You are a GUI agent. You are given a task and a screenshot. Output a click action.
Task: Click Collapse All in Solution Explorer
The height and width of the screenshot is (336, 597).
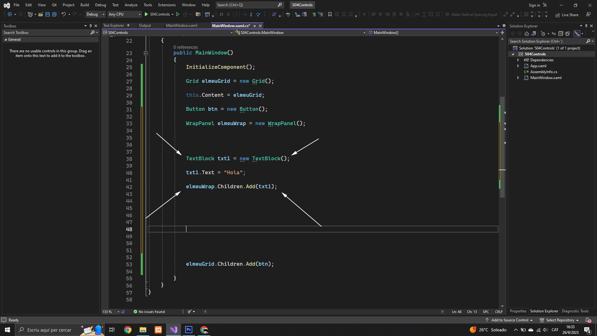pyautogui.click(x=561, y=34)
